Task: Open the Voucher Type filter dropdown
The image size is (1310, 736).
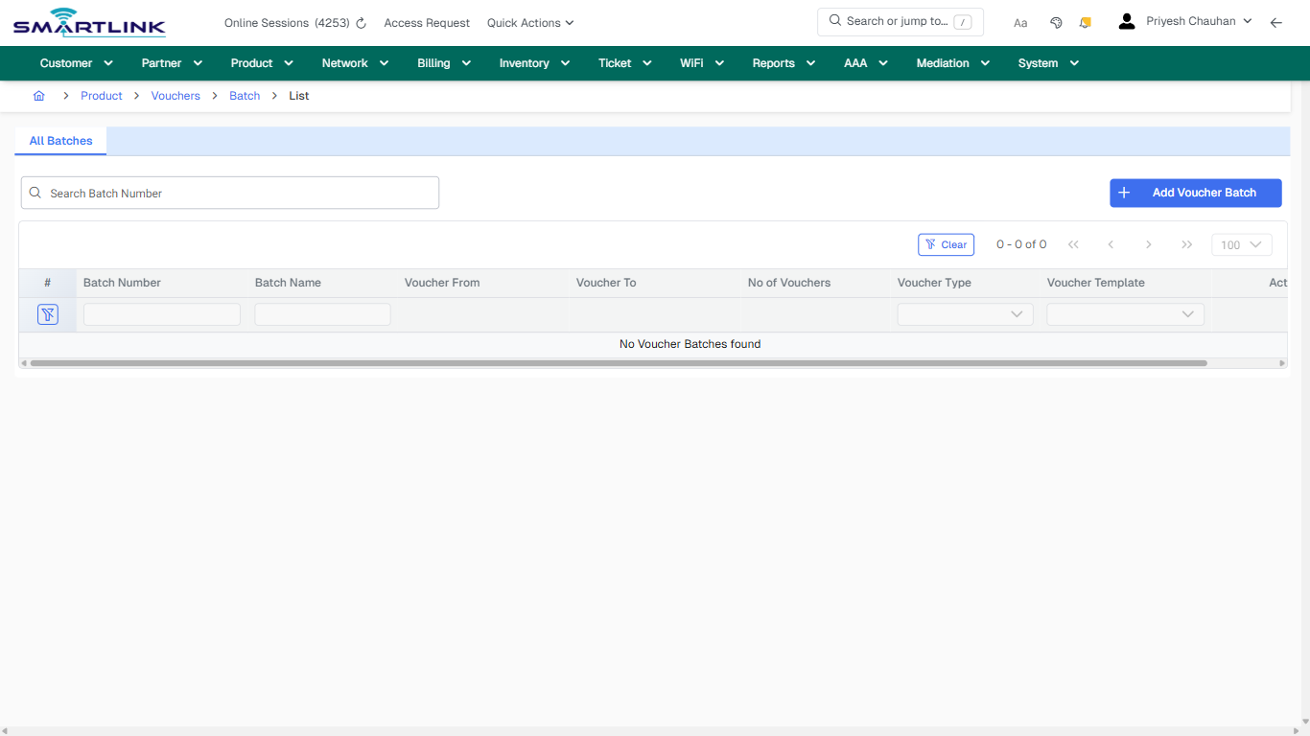Action: (965, 313)
